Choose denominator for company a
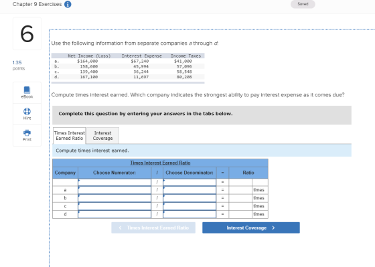This screenshot has width=375, height=267. (x=190, y=190)
